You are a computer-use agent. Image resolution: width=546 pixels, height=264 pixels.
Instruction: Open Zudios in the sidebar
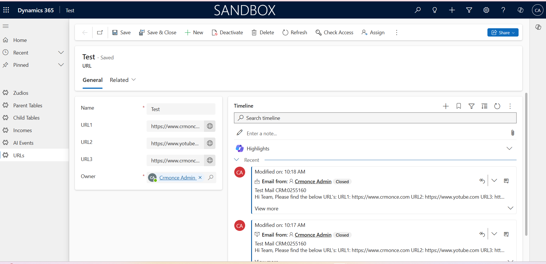(21, 93)
